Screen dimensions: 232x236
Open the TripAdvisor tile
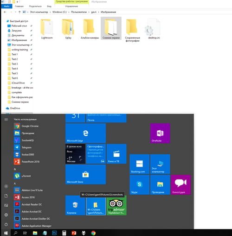116,205
